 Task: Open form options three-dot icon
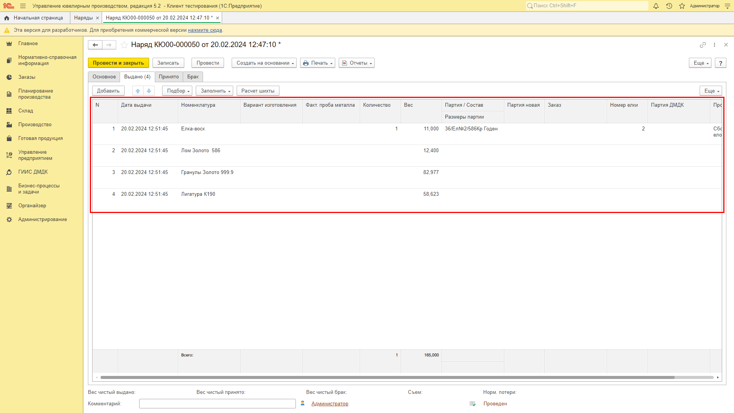(715, 45)
